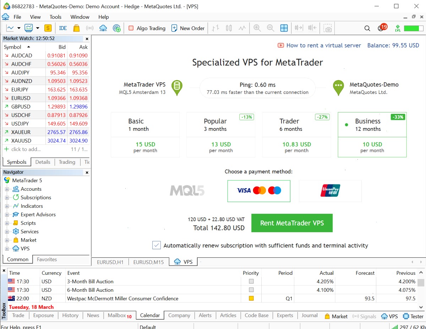
Task: Click the tile windows grid icon
Action: point(284,28)
